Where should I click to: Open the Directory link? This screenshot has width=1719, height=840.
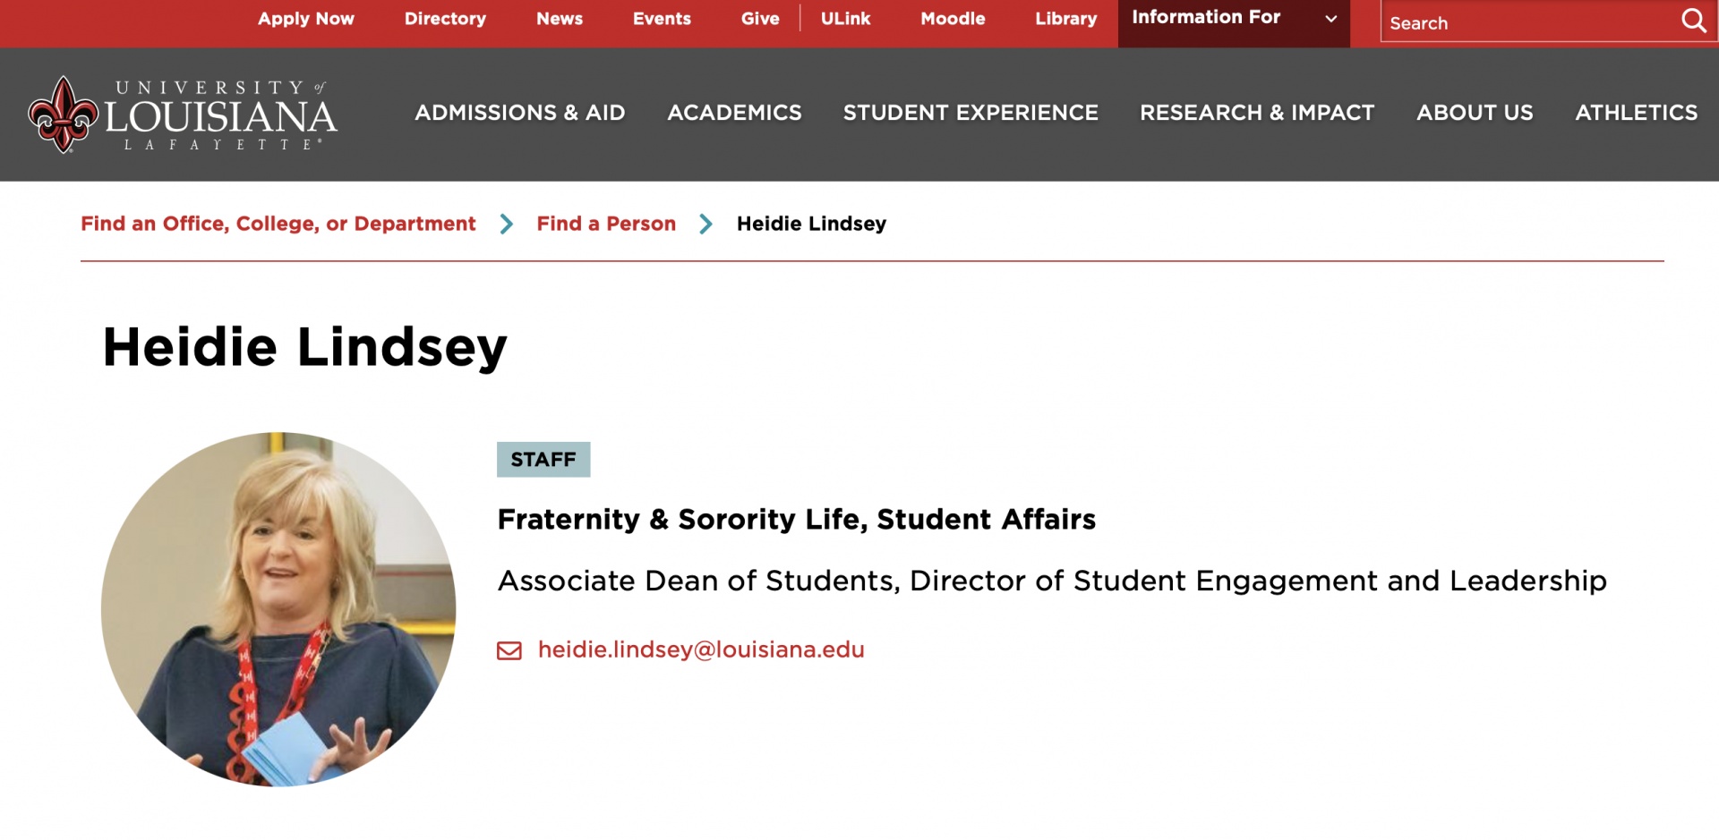[445, 19]
